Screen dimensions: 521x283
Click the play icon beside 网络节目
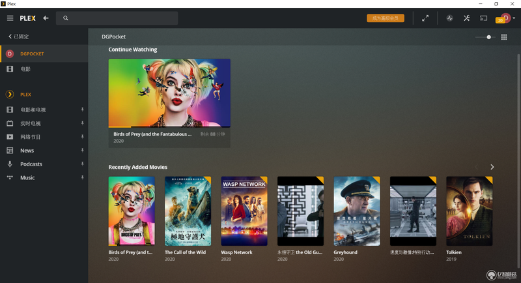tap(10, 137)
